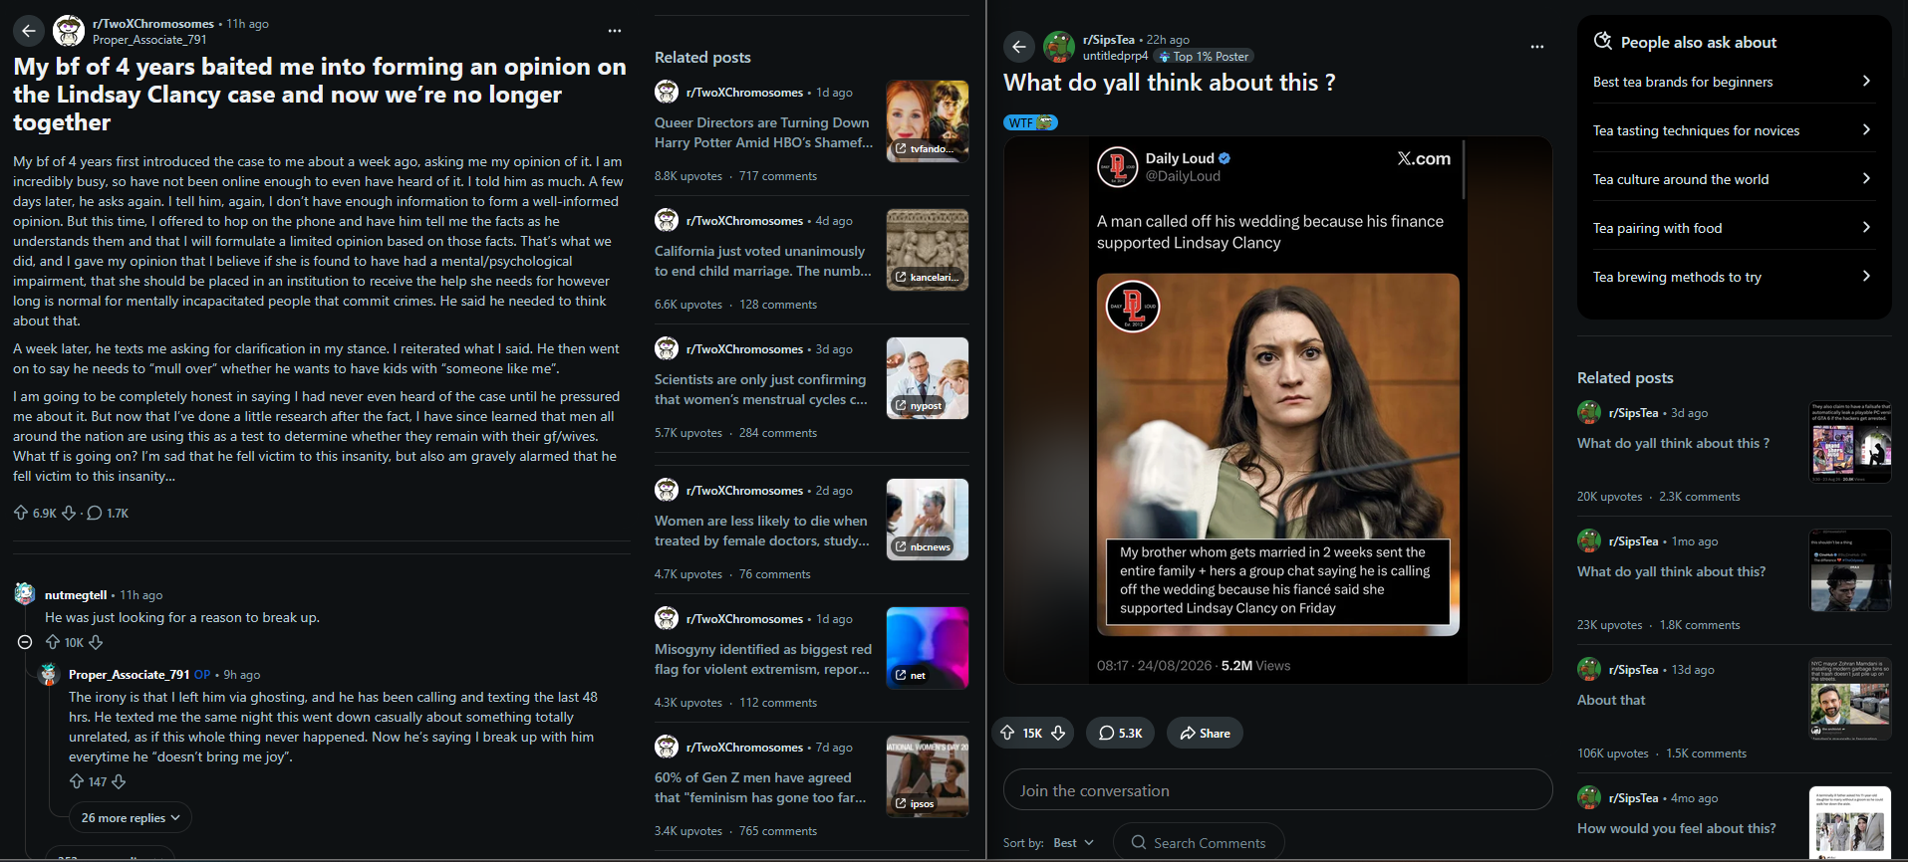Upvote nutmegtell's comment

tap(53, 642)
